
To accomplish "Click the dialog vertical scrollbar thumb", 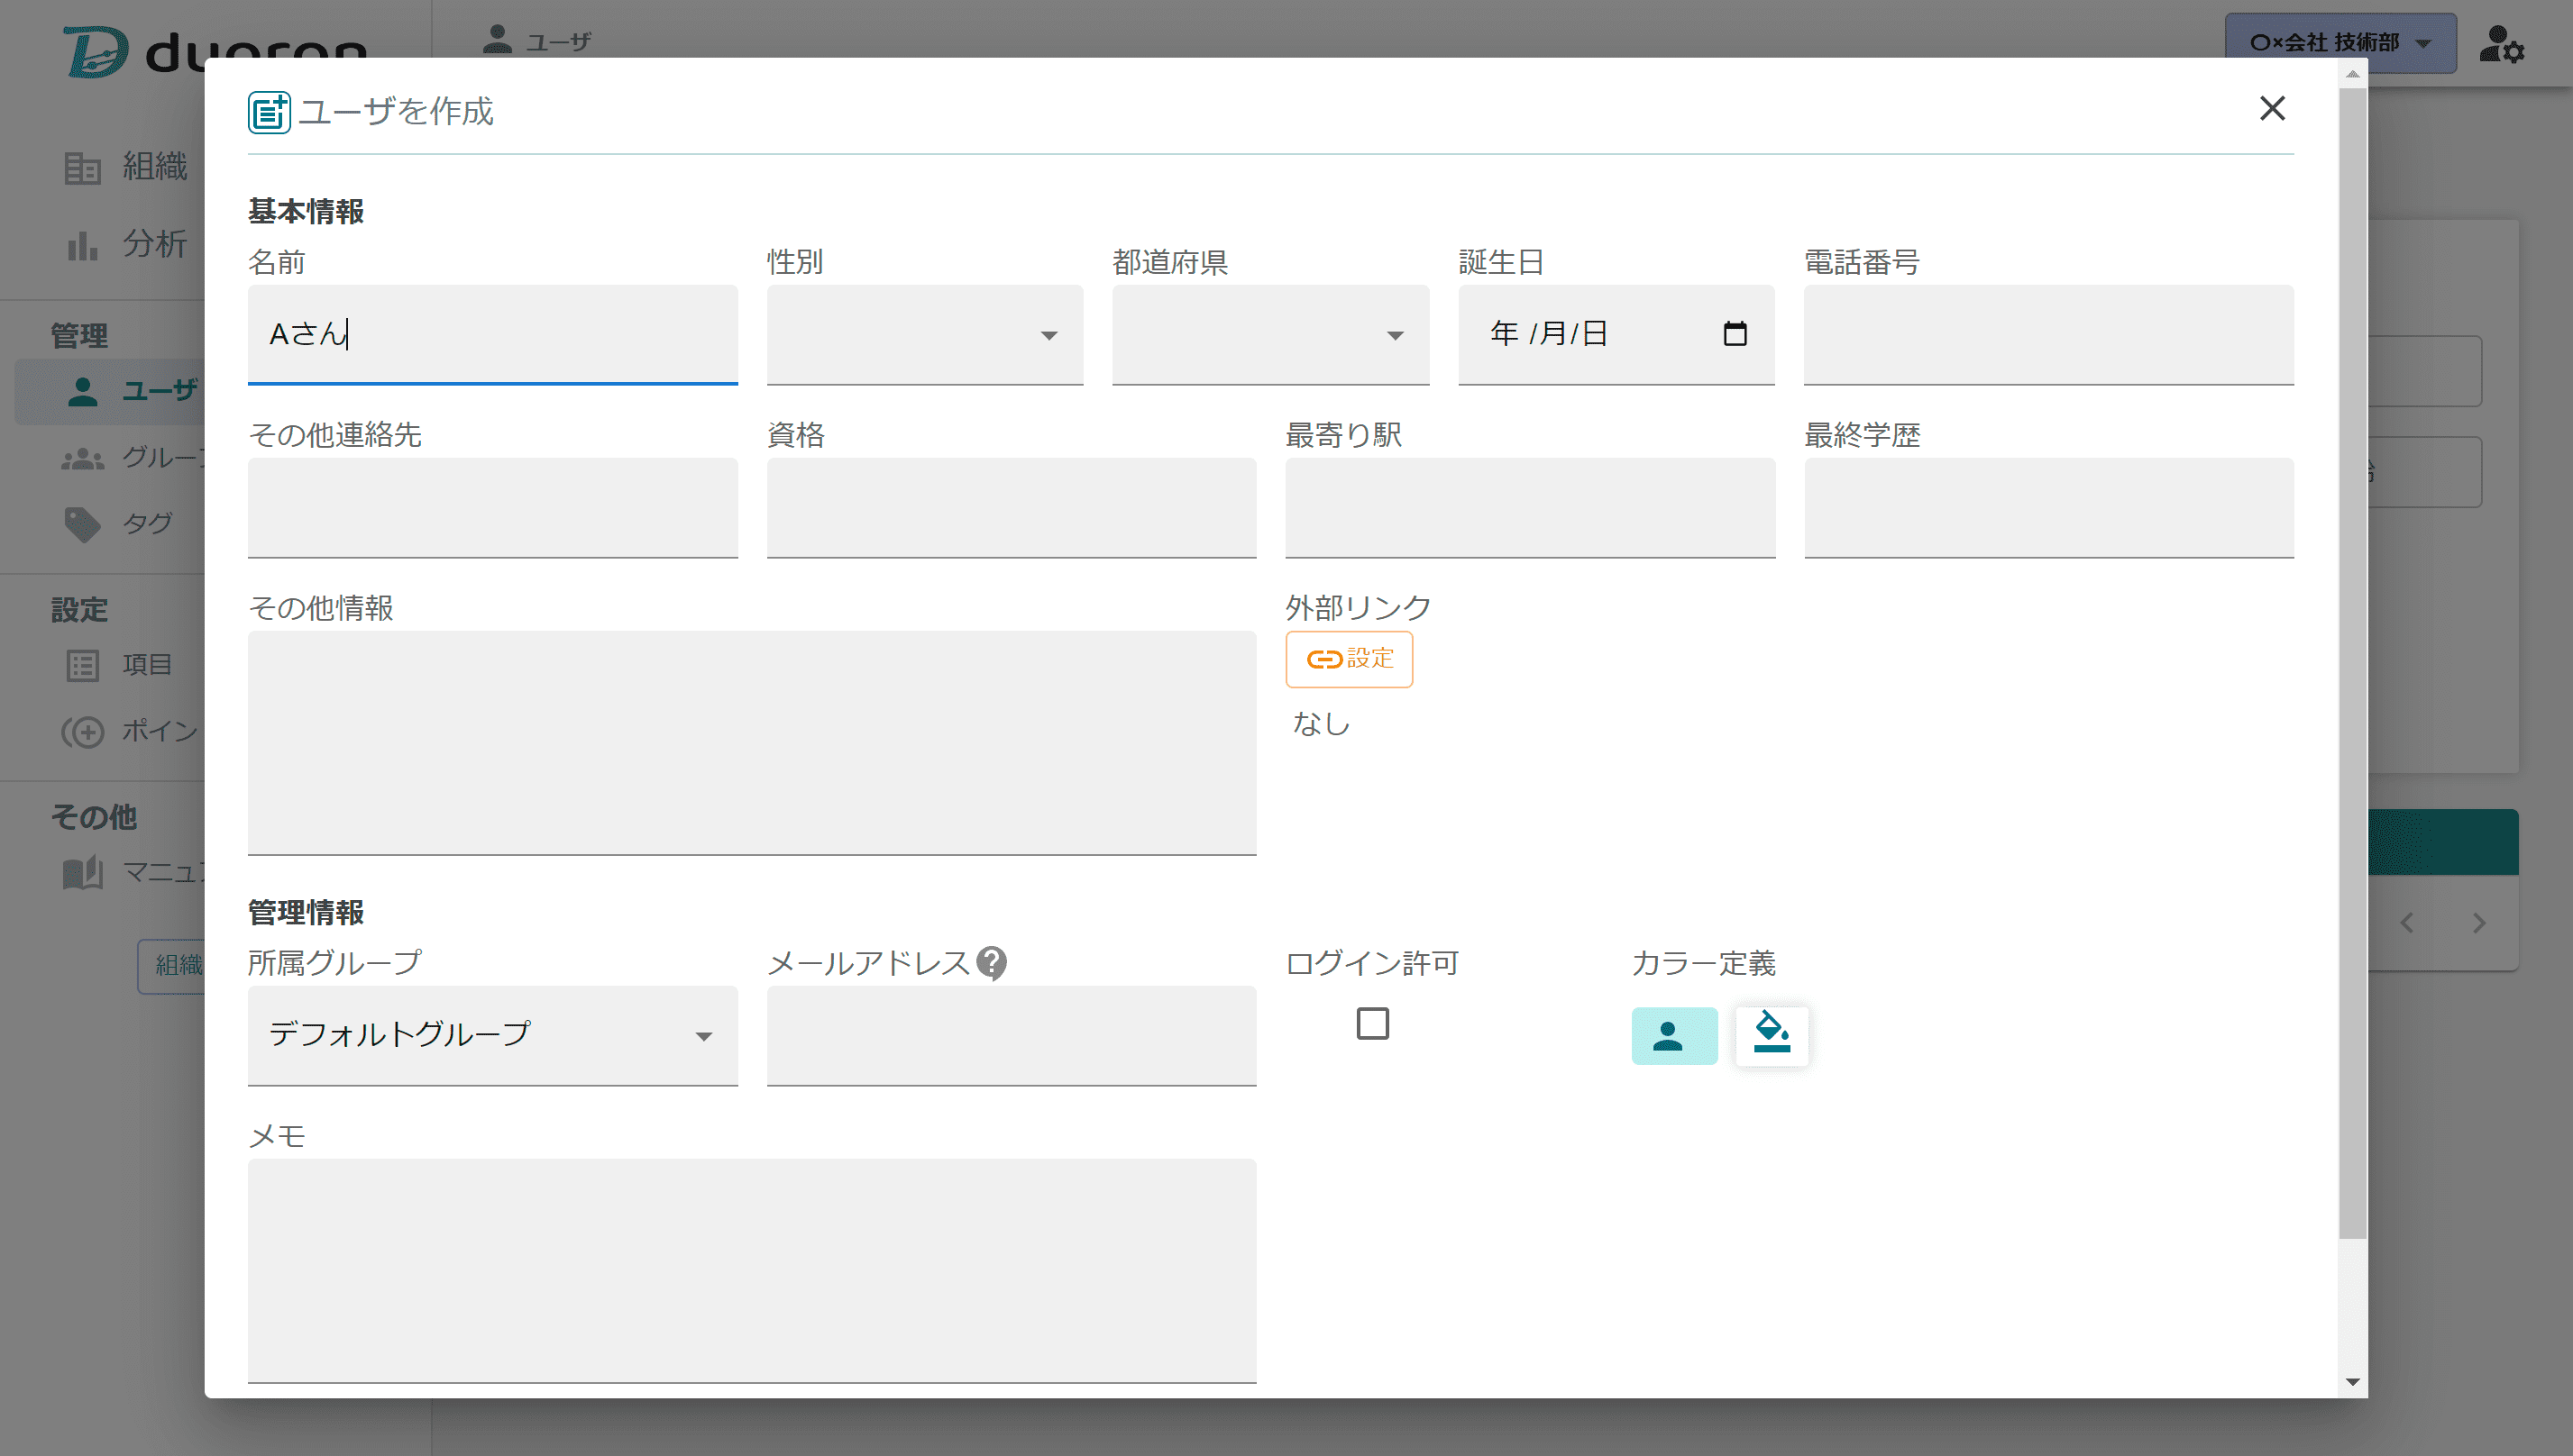I will pyautogui.click(x=2352, y=663).
